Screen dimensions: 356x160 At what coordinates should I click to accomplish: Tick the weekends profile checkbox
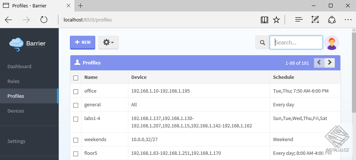76,140
